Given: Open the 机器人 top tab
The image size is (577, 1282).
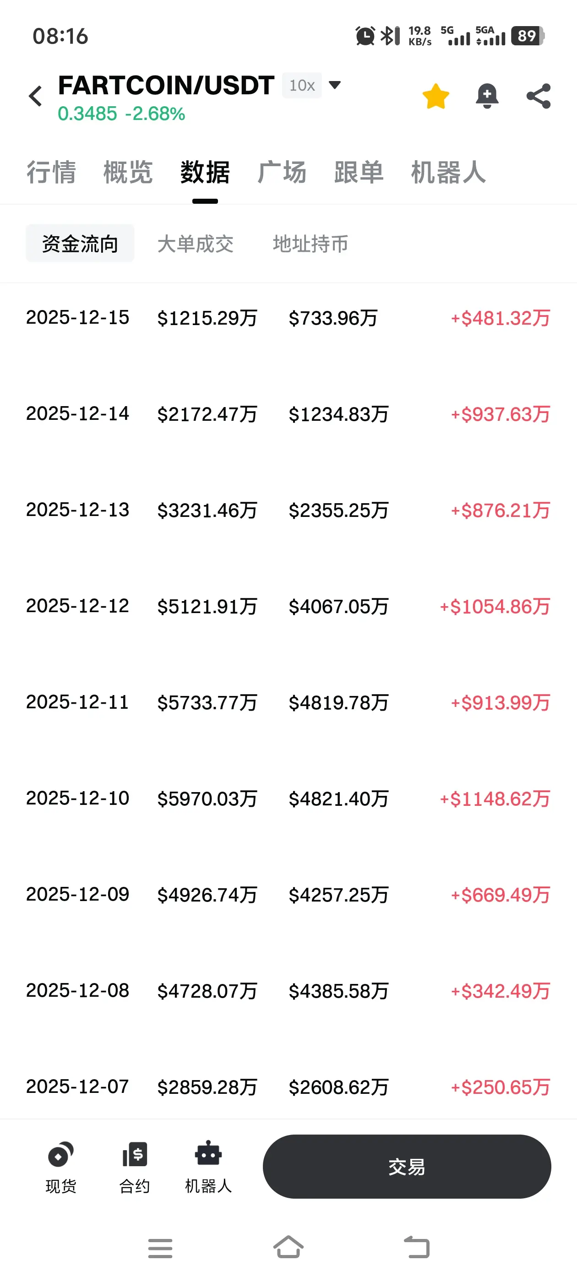Looking at the screenshot, I should pos(449,172).
